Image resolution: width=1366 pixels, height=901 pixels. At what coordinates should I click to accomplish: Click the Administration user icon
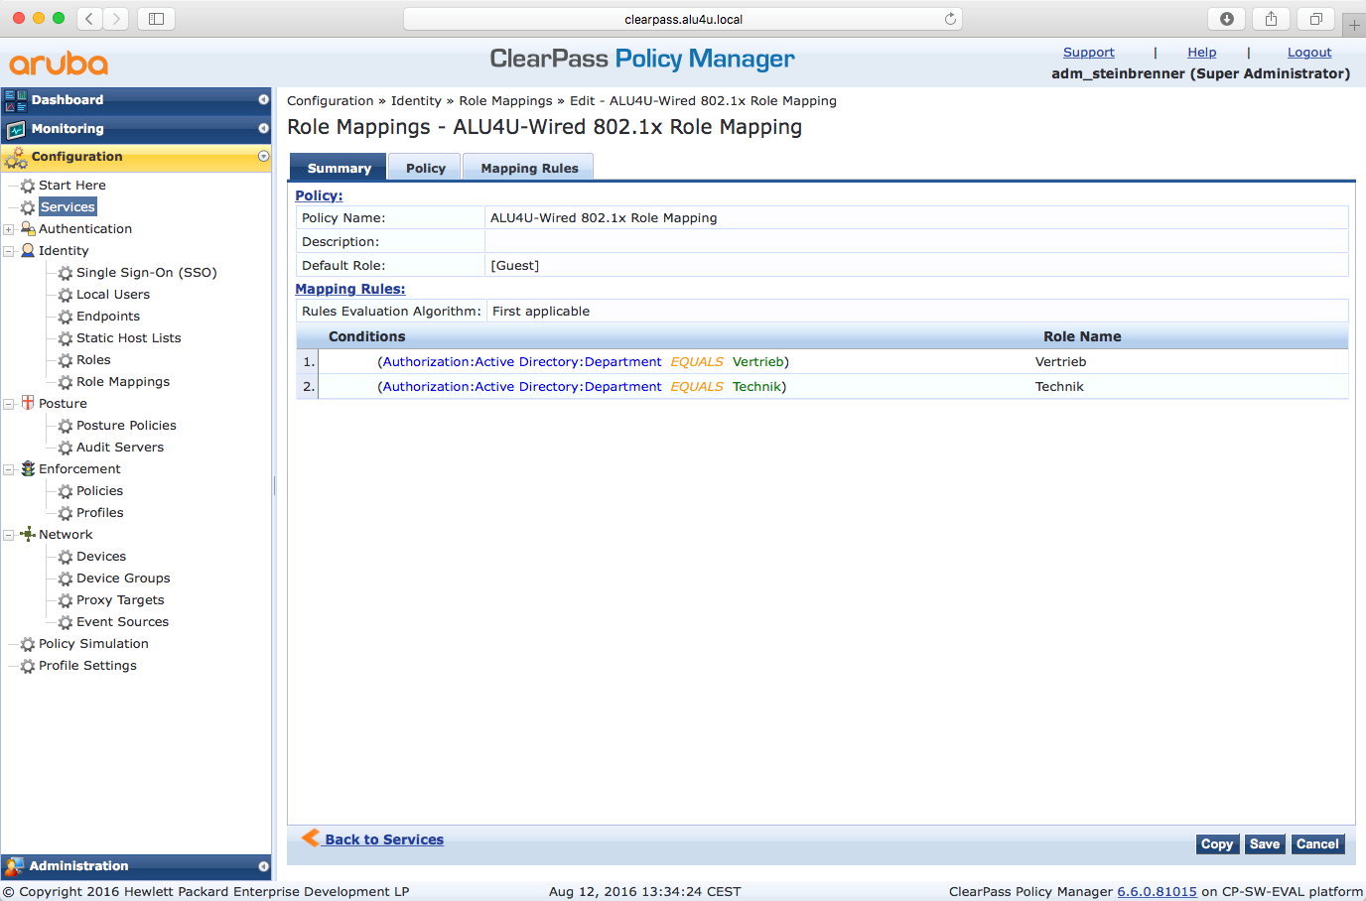click(x=14, y=866)
